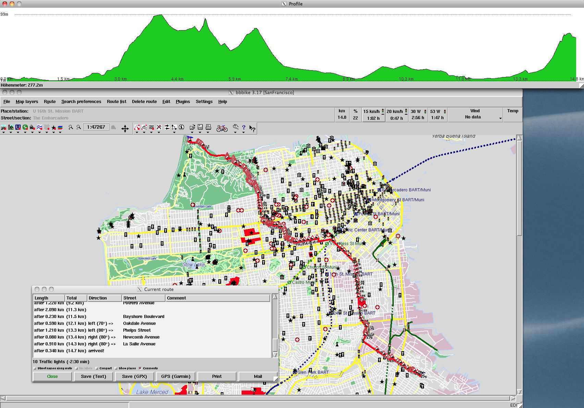The image size is (584, 408).
Task: Click the Save (Text) button
Action: point(94,376)
